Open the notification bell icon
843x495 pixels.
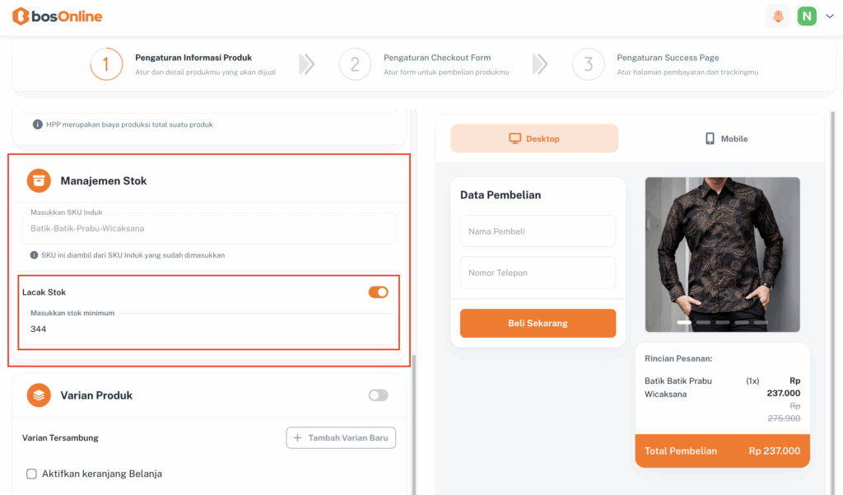pos(778,16)
